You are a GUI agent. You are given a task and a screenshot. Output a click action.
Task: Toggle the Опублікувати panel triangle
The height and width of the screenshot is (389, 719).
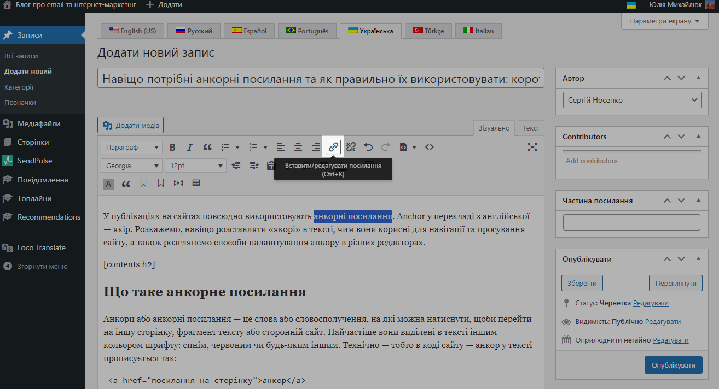[x=698, y=259]
